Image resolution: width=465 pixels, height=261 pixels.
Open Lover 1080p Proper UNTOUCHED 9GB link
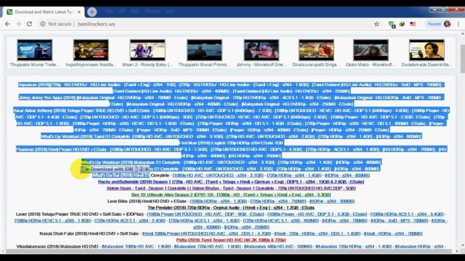point(205,214)
